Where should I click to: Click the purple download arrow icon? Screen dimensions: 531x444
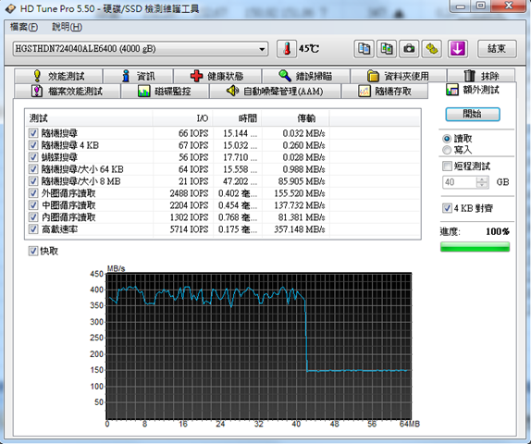tap(458, 49)
